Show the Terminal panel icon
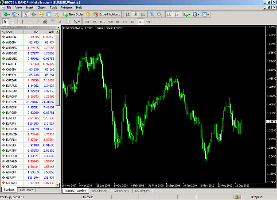Image resolution: width=277 pixels, height=200 pixels. [x=49, y=15]
